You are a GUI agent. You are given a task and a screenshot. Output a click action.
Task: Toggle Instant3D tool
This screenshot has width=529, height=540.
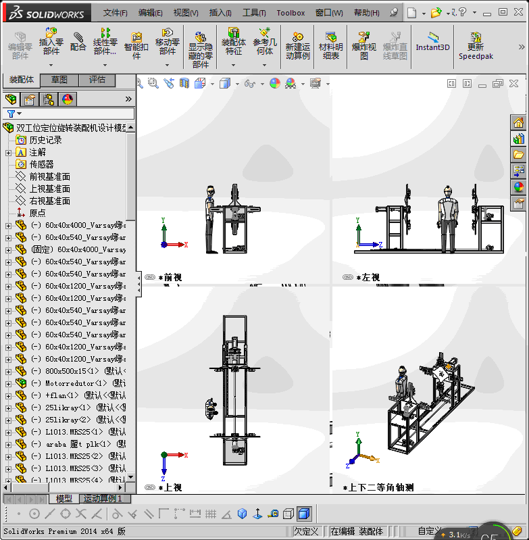pyautogui.click(x=432, y=42)
